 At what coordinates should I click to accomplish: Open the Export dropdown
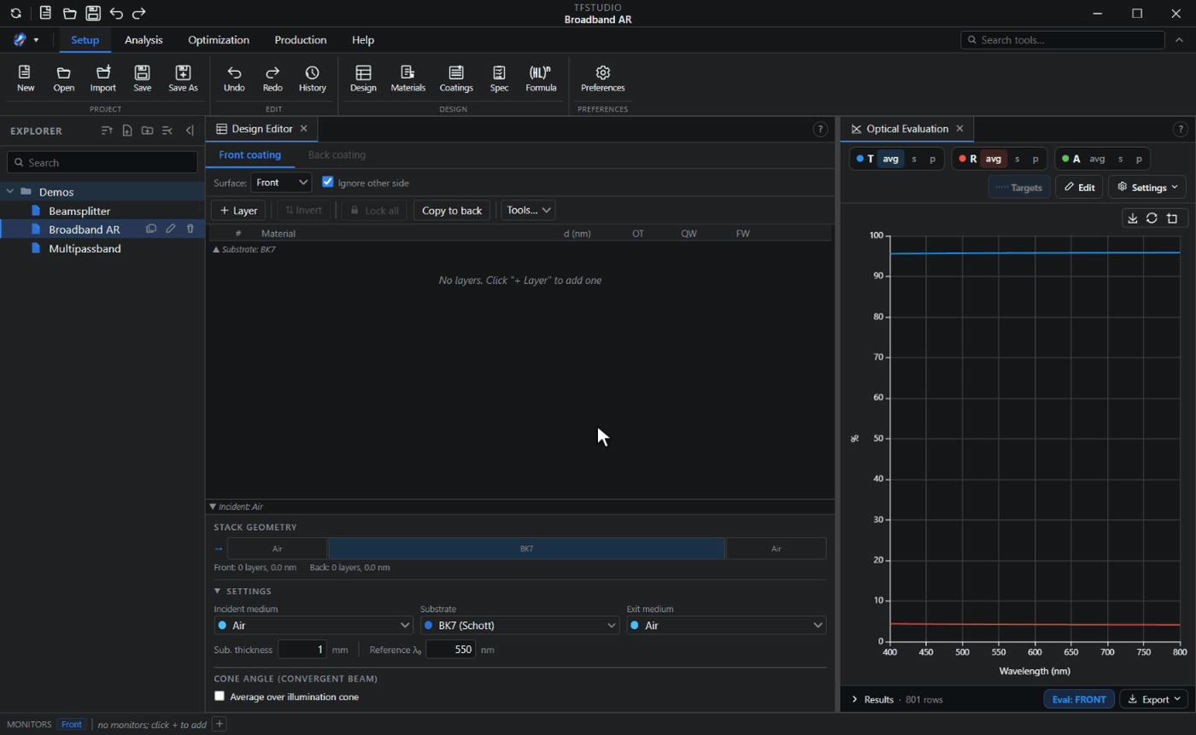click(1153, 699)
